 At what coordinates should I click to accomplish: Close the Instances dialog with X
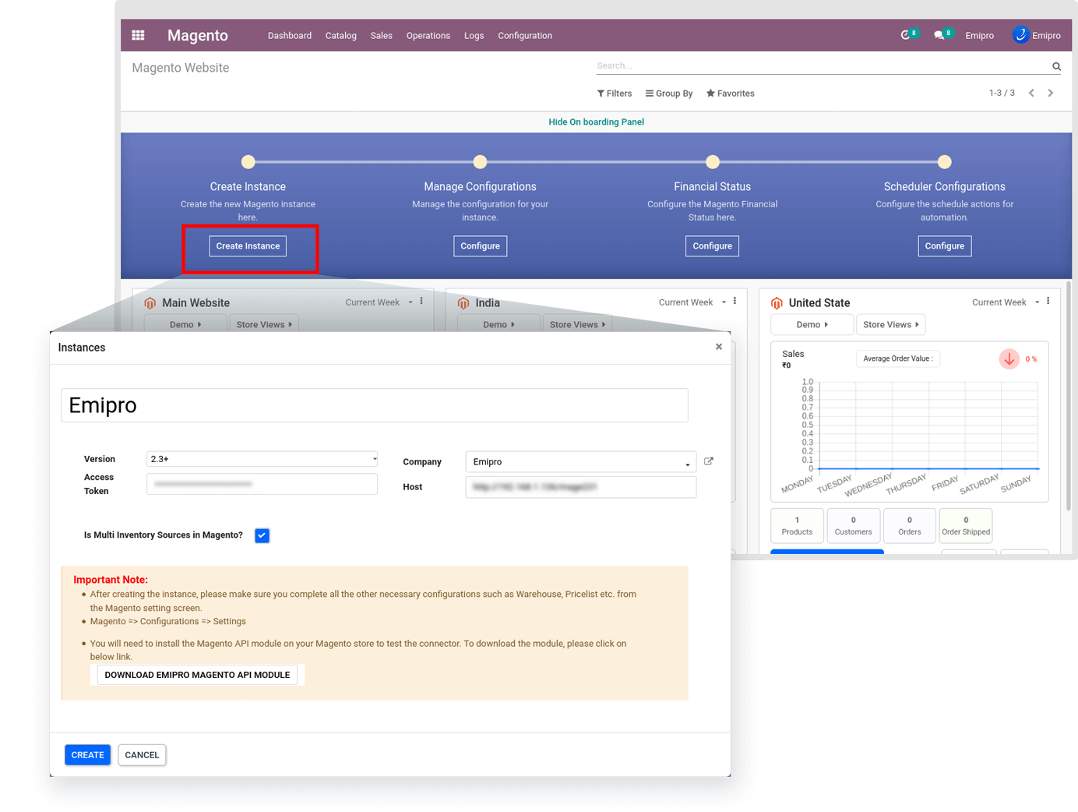(x=719, y=347)
